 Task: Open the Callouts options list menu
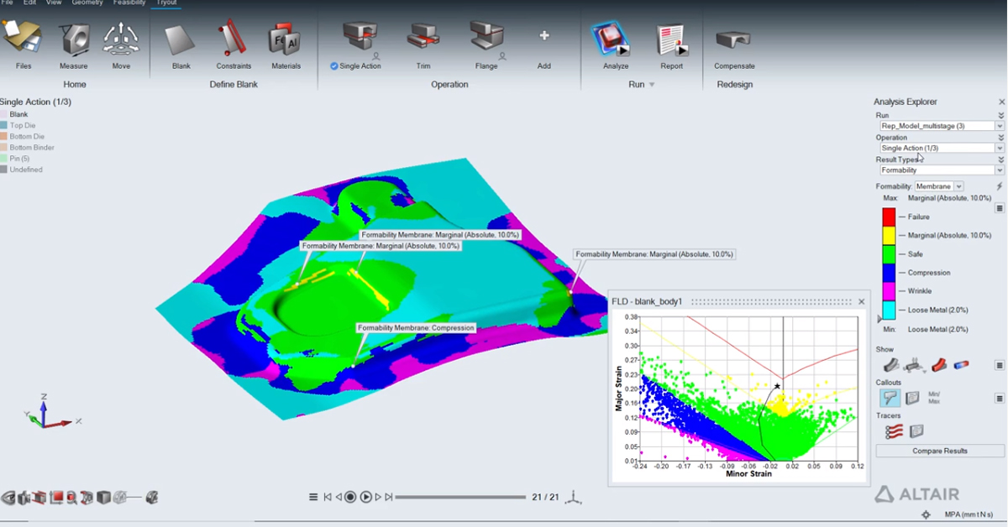click(x=1000, y=399)
